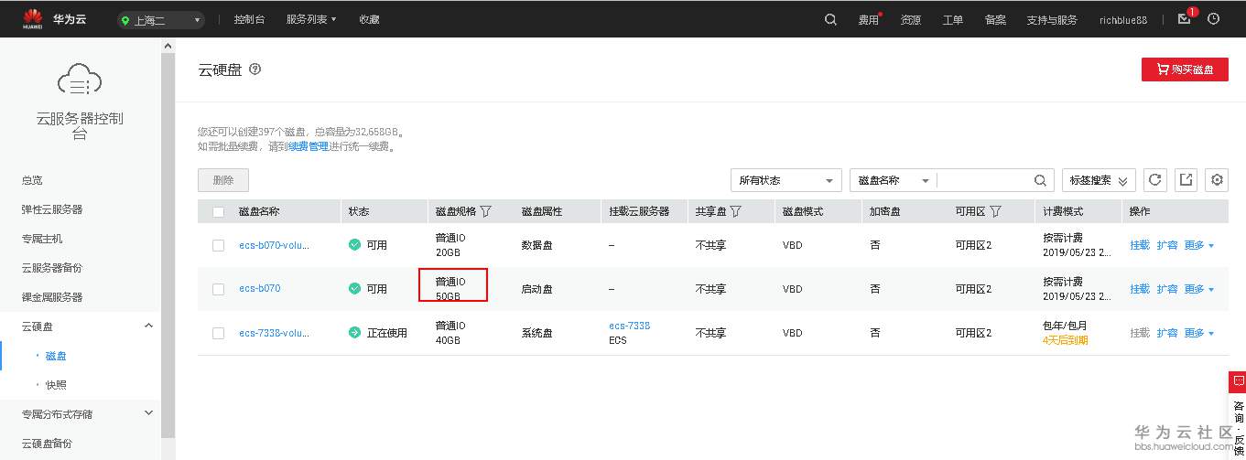Screen dimensions: 1246x460
Task: Toggle the select-all checkbox in header
Action: pyautogui.click(x=218, y=212)
